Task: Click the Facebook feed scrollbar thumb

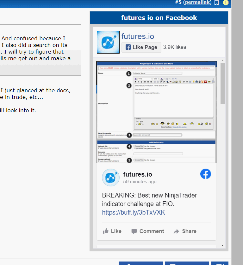Action: pyautogui.click(x=222, y=83)
